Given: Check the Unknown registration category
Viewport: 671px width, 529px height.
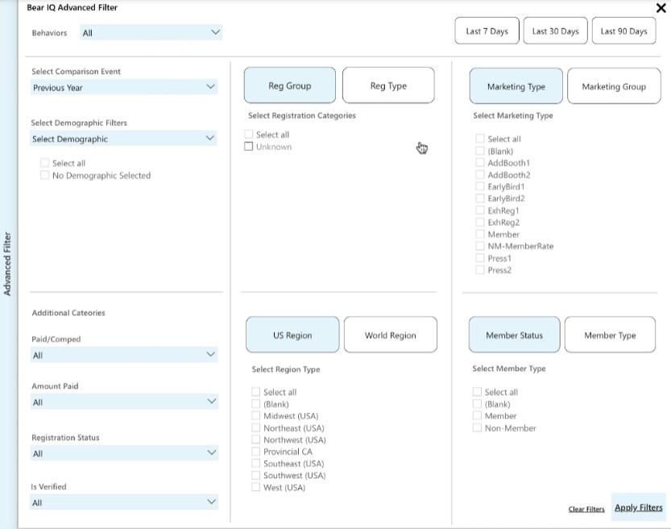Looking at the screenshot, I should click(250, 147).
